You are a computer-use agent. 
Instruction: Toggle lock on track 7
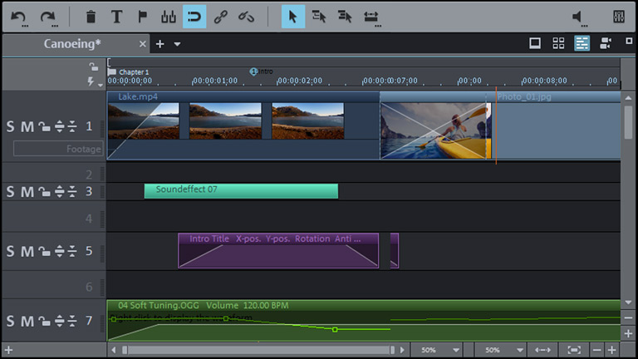(x=44, y=321)
